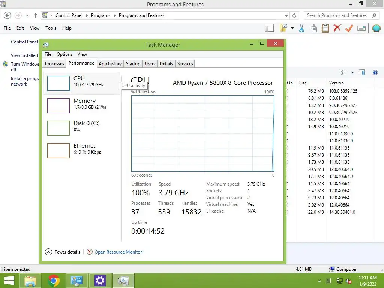Open the Control Panel taskbar icon

pos(76,280)
